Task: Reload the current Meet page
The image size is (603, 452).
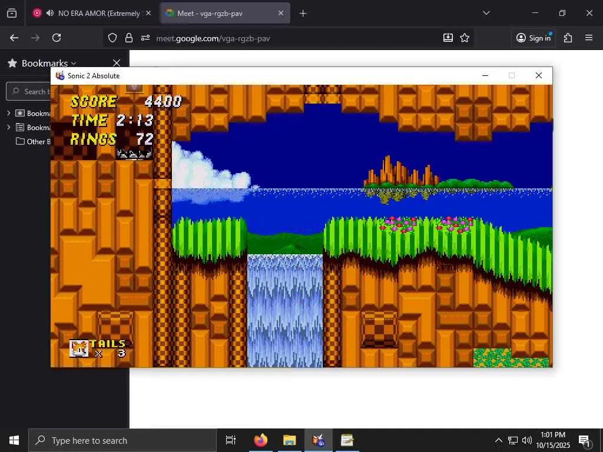Action: (x=57, y=38)
